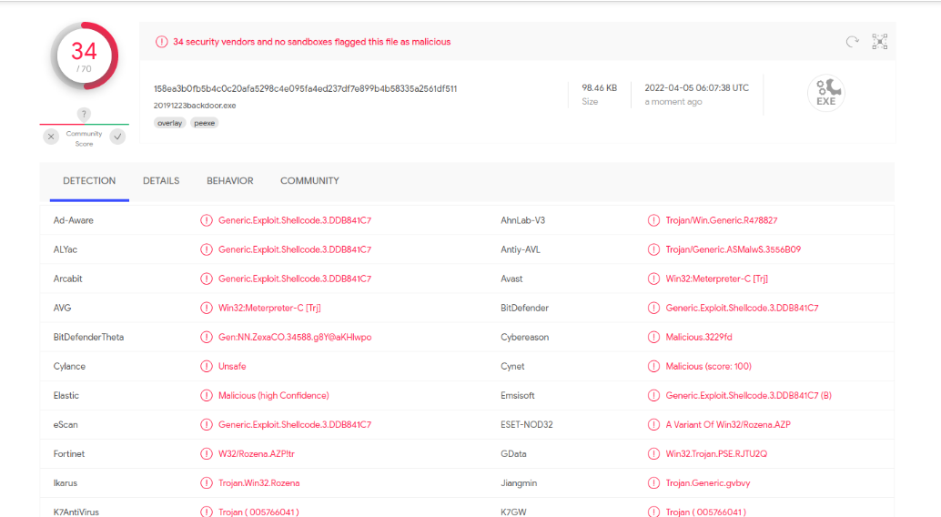
Task: Click the file name 20191223backdoor.exe
Action: point(195,105)
